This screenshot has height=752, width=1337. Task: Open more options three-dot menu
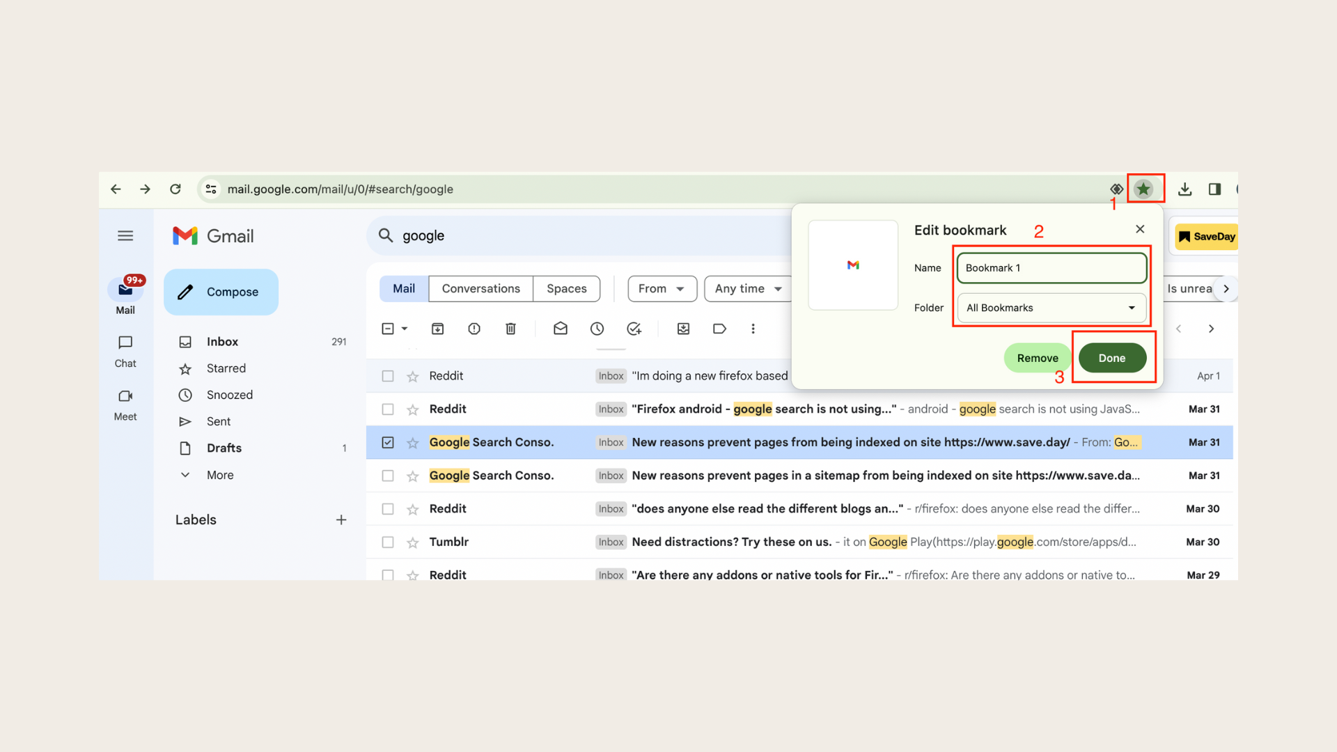click(x=753, y=329)
